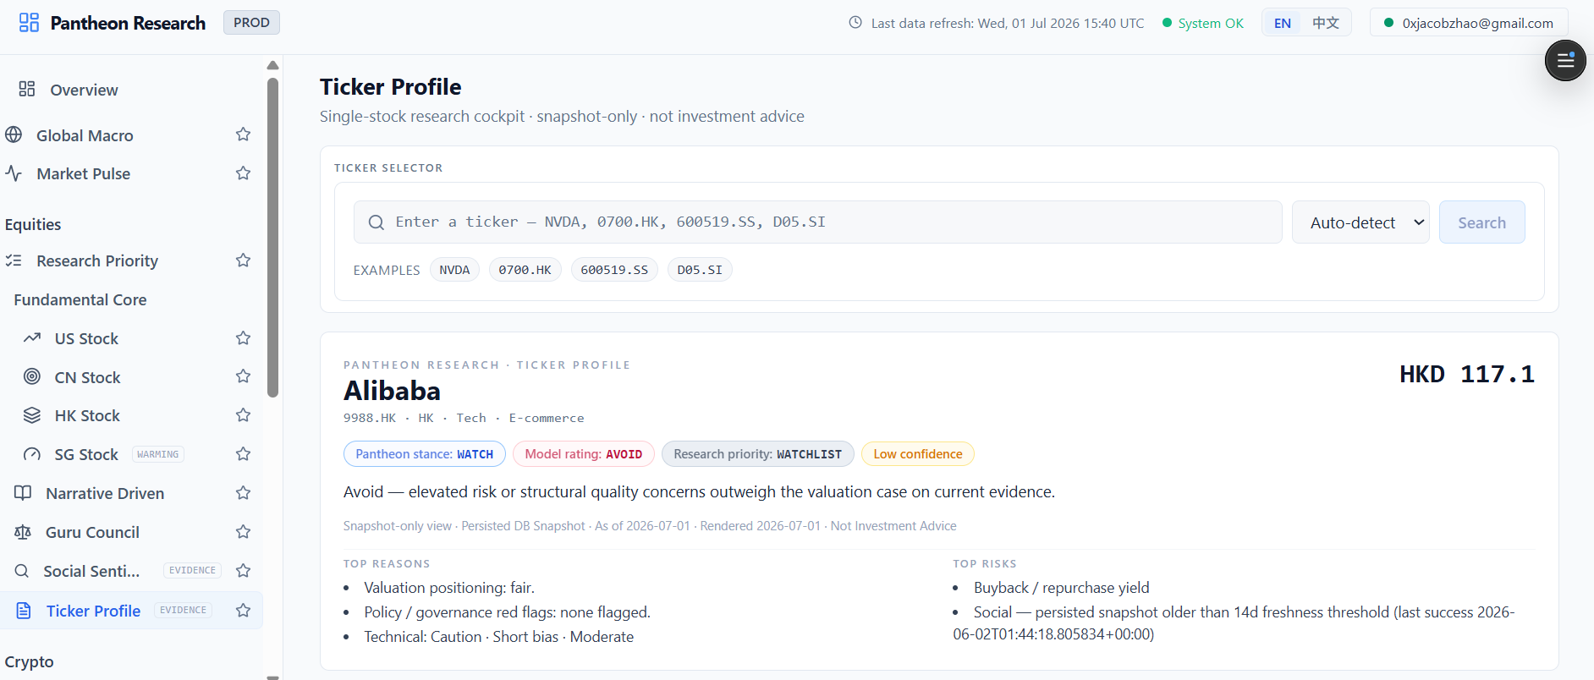Open the Auto-detect market dropdown
Viewport: 1594px width, 680px height.
[x=1360, y=222]
